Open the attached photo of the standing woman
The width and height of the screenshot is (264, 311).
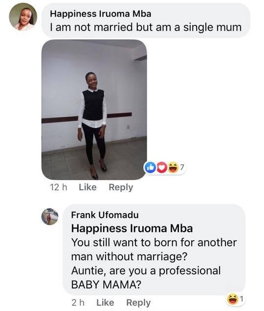pyautogui.click(x=94, y=110)
